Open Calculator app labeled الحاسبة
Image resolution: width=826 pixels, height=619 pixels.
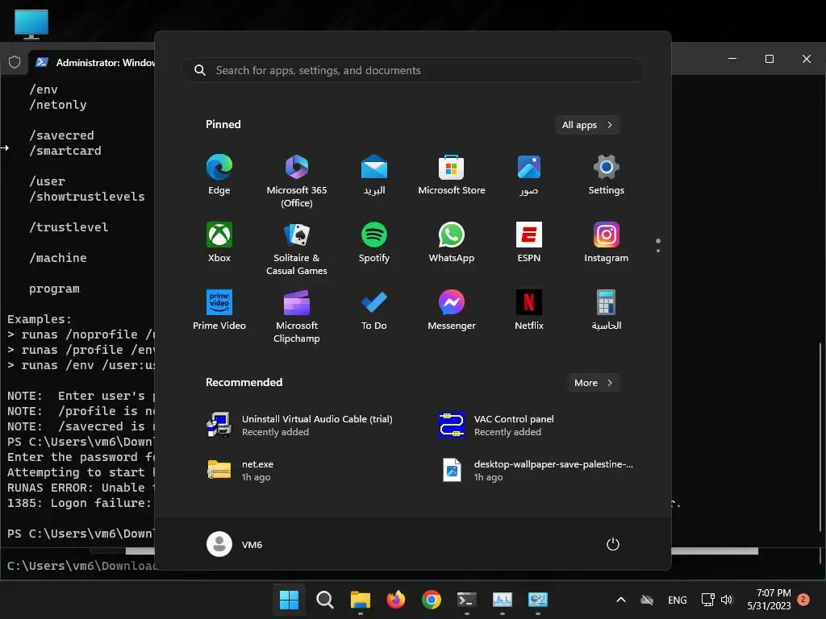607,309
